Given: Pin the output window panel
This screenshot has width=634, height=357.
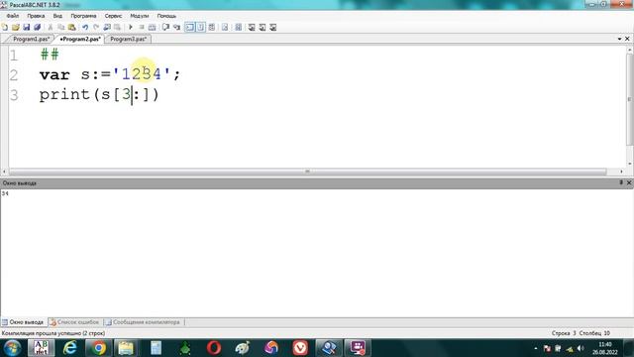Looking at the screenshot, I should (621, 182).
